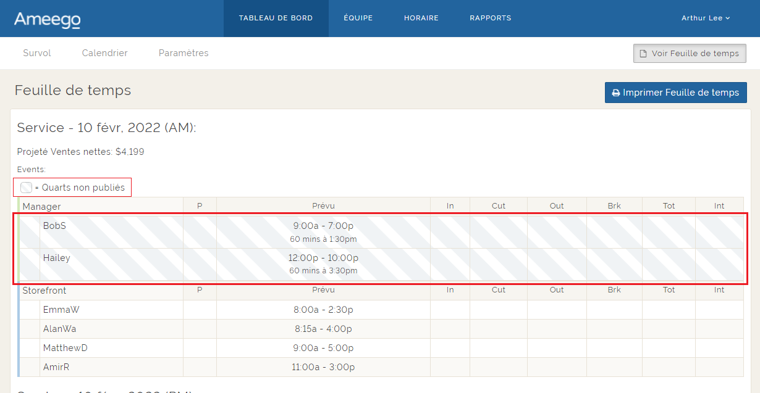Screen dimensions: 760x393
Task: Navigate to Rapports menu
Action: pyautogui.click(x=490, y=18)
